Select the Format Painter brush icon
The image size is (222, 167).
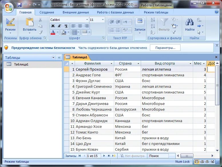tap(41, 32)
